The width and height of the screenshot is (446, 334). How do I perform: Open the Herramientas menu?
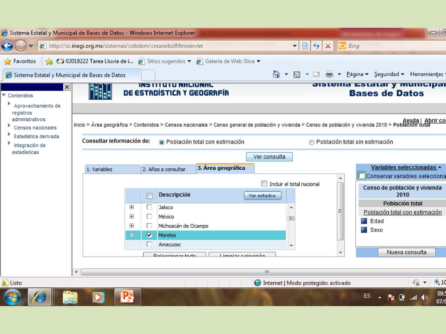(428, 74)
